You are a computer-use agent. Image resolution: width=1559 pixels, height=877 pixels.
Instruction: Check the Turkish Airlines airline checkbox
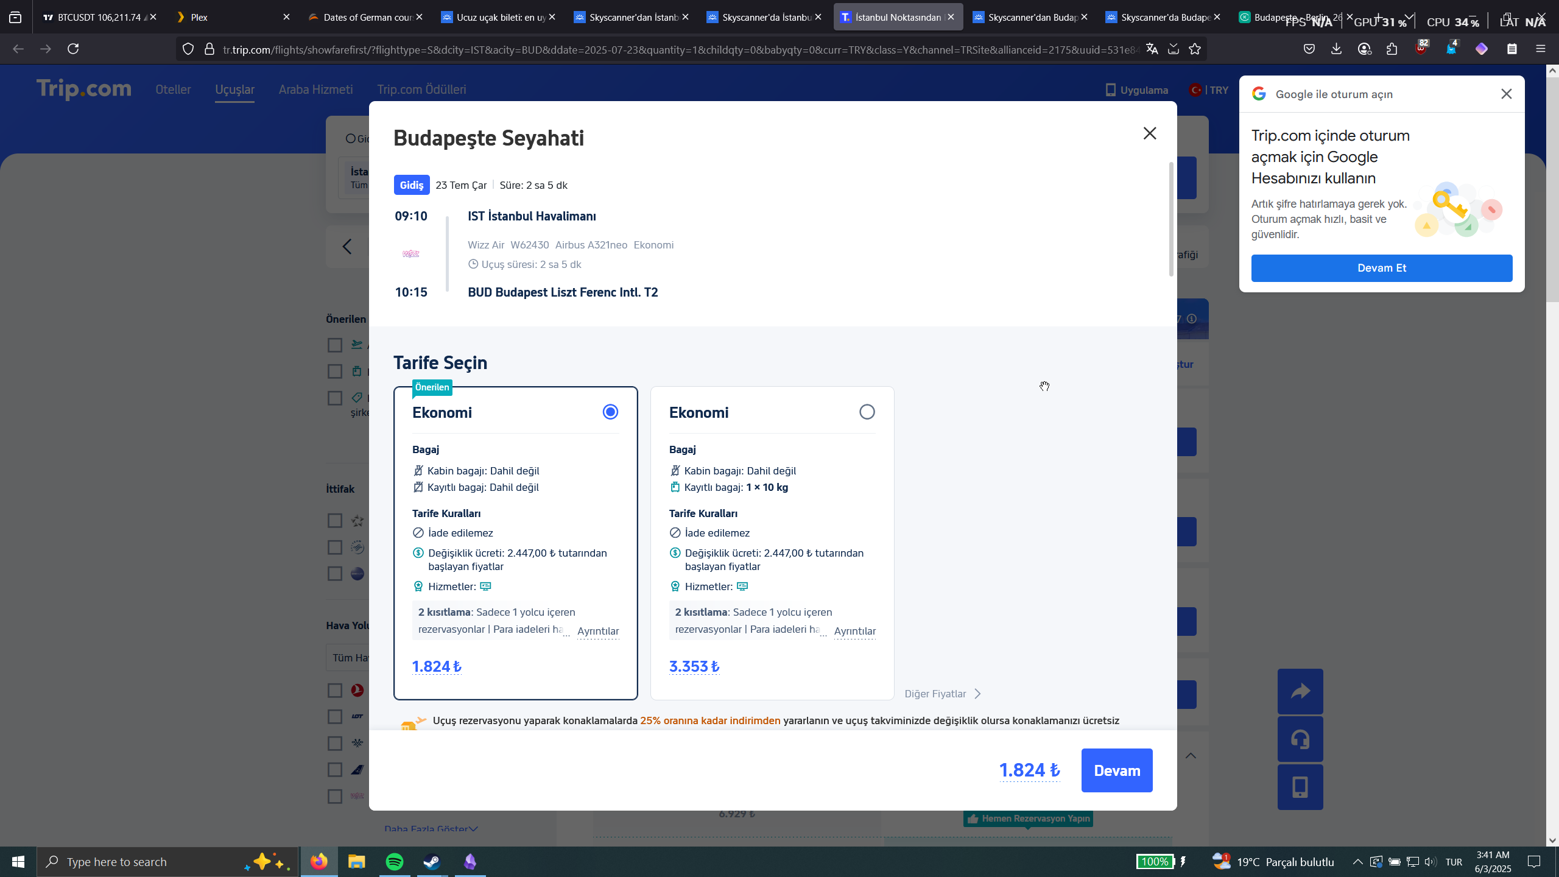point(335,690)
